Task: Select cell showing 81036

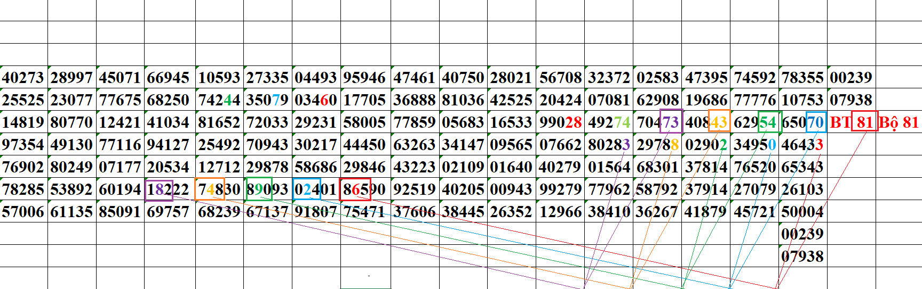Action: [463, 100]
